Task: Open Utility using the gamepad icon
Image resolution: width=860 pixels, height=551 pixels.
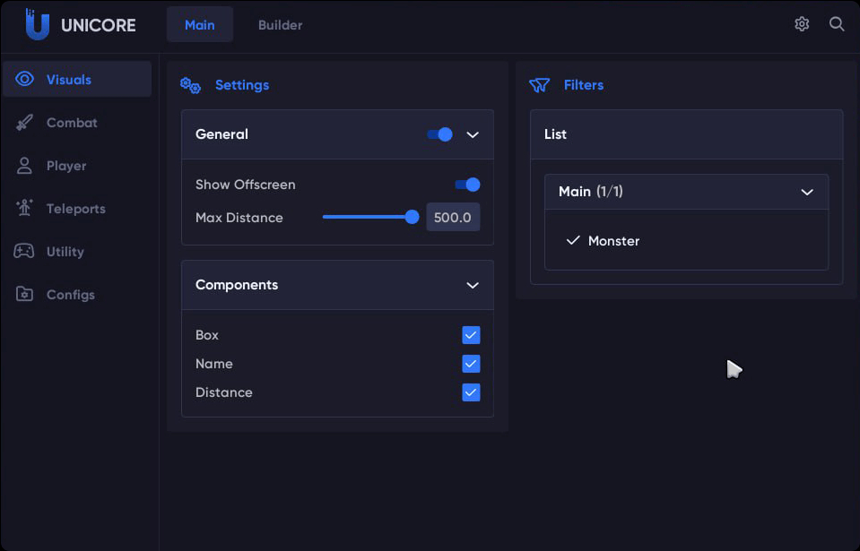Action: (x=25, y=251)
